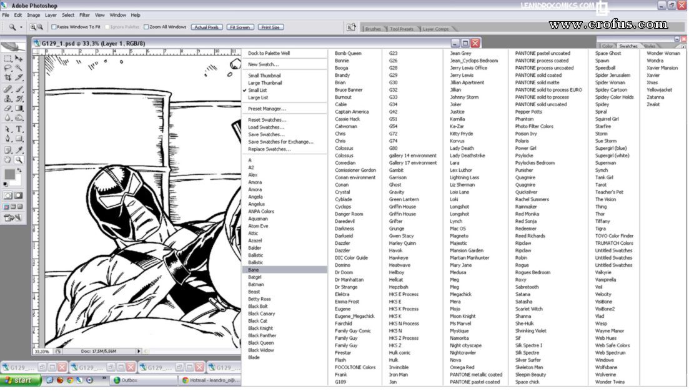The width and height of the screenshot is (689, 391).
Task: Click the Zoom Out option icon
Action: click(x=40, y=27)
